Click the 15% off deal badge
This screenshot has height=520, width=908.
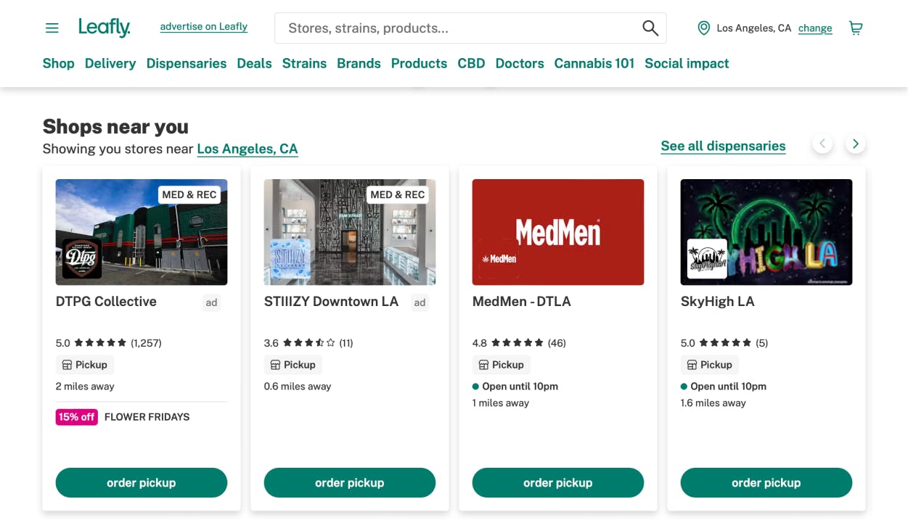click(x=77, y=417)
